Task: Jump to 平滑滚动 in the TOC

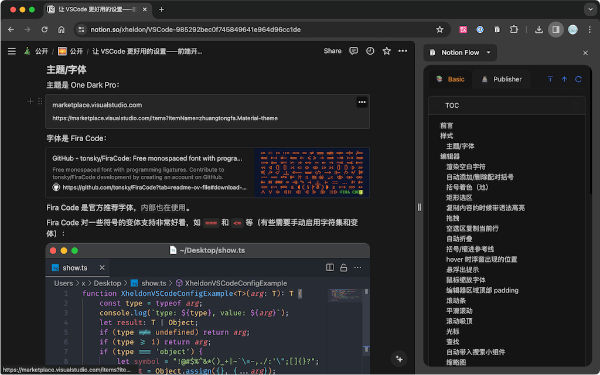Action: (459, 311)
